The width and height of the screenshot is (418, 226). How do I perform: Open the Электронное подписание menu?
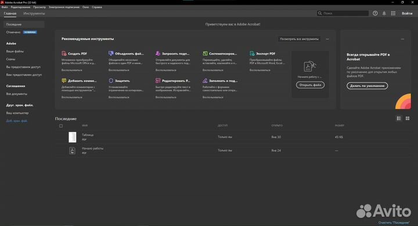coord(64,7)
